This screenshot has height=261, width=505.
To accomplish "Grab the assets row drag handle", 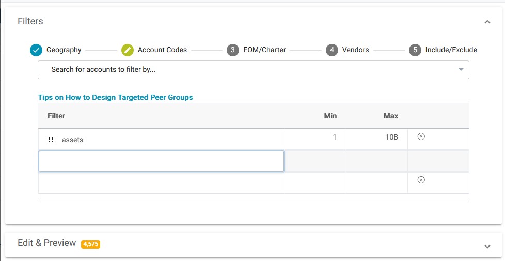I will (52, 140).
